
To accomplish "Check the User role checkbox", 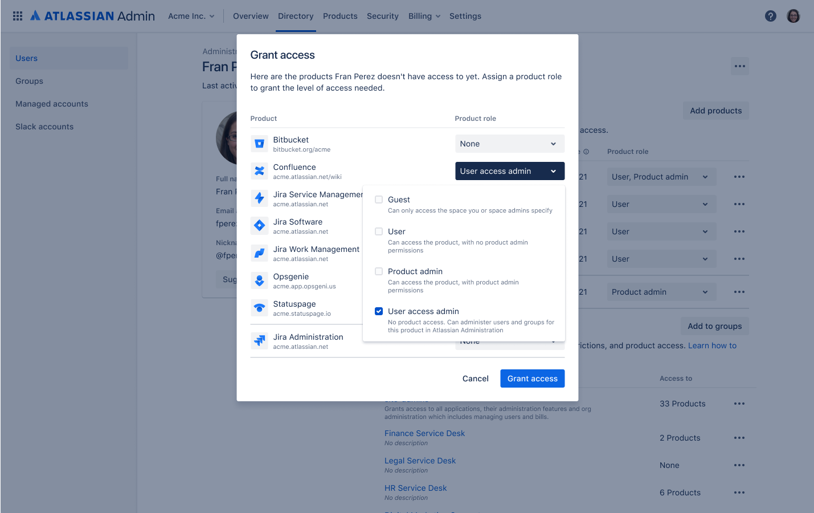I will (x=379, y=231).
